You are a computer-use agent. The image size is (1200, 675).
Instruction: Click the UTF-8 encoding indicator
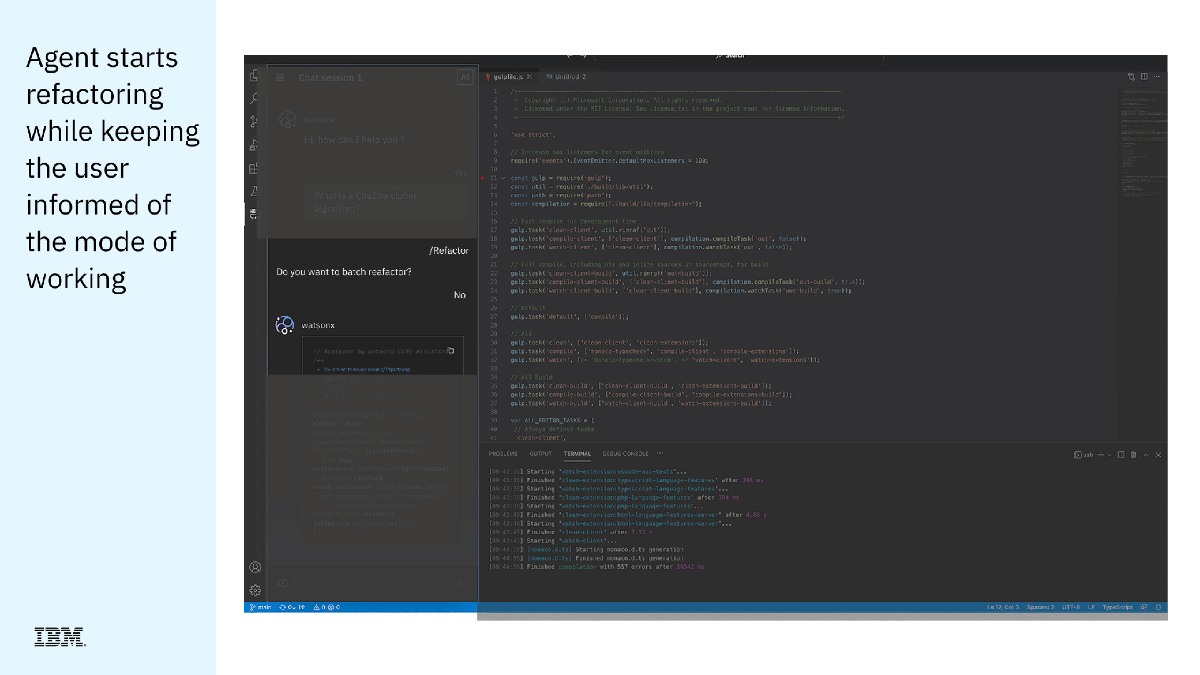click(x=1071, y=607)
